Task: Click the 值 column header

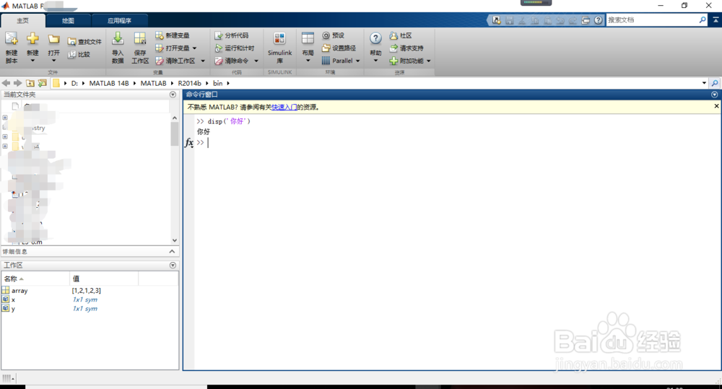Action: (104, 279)
